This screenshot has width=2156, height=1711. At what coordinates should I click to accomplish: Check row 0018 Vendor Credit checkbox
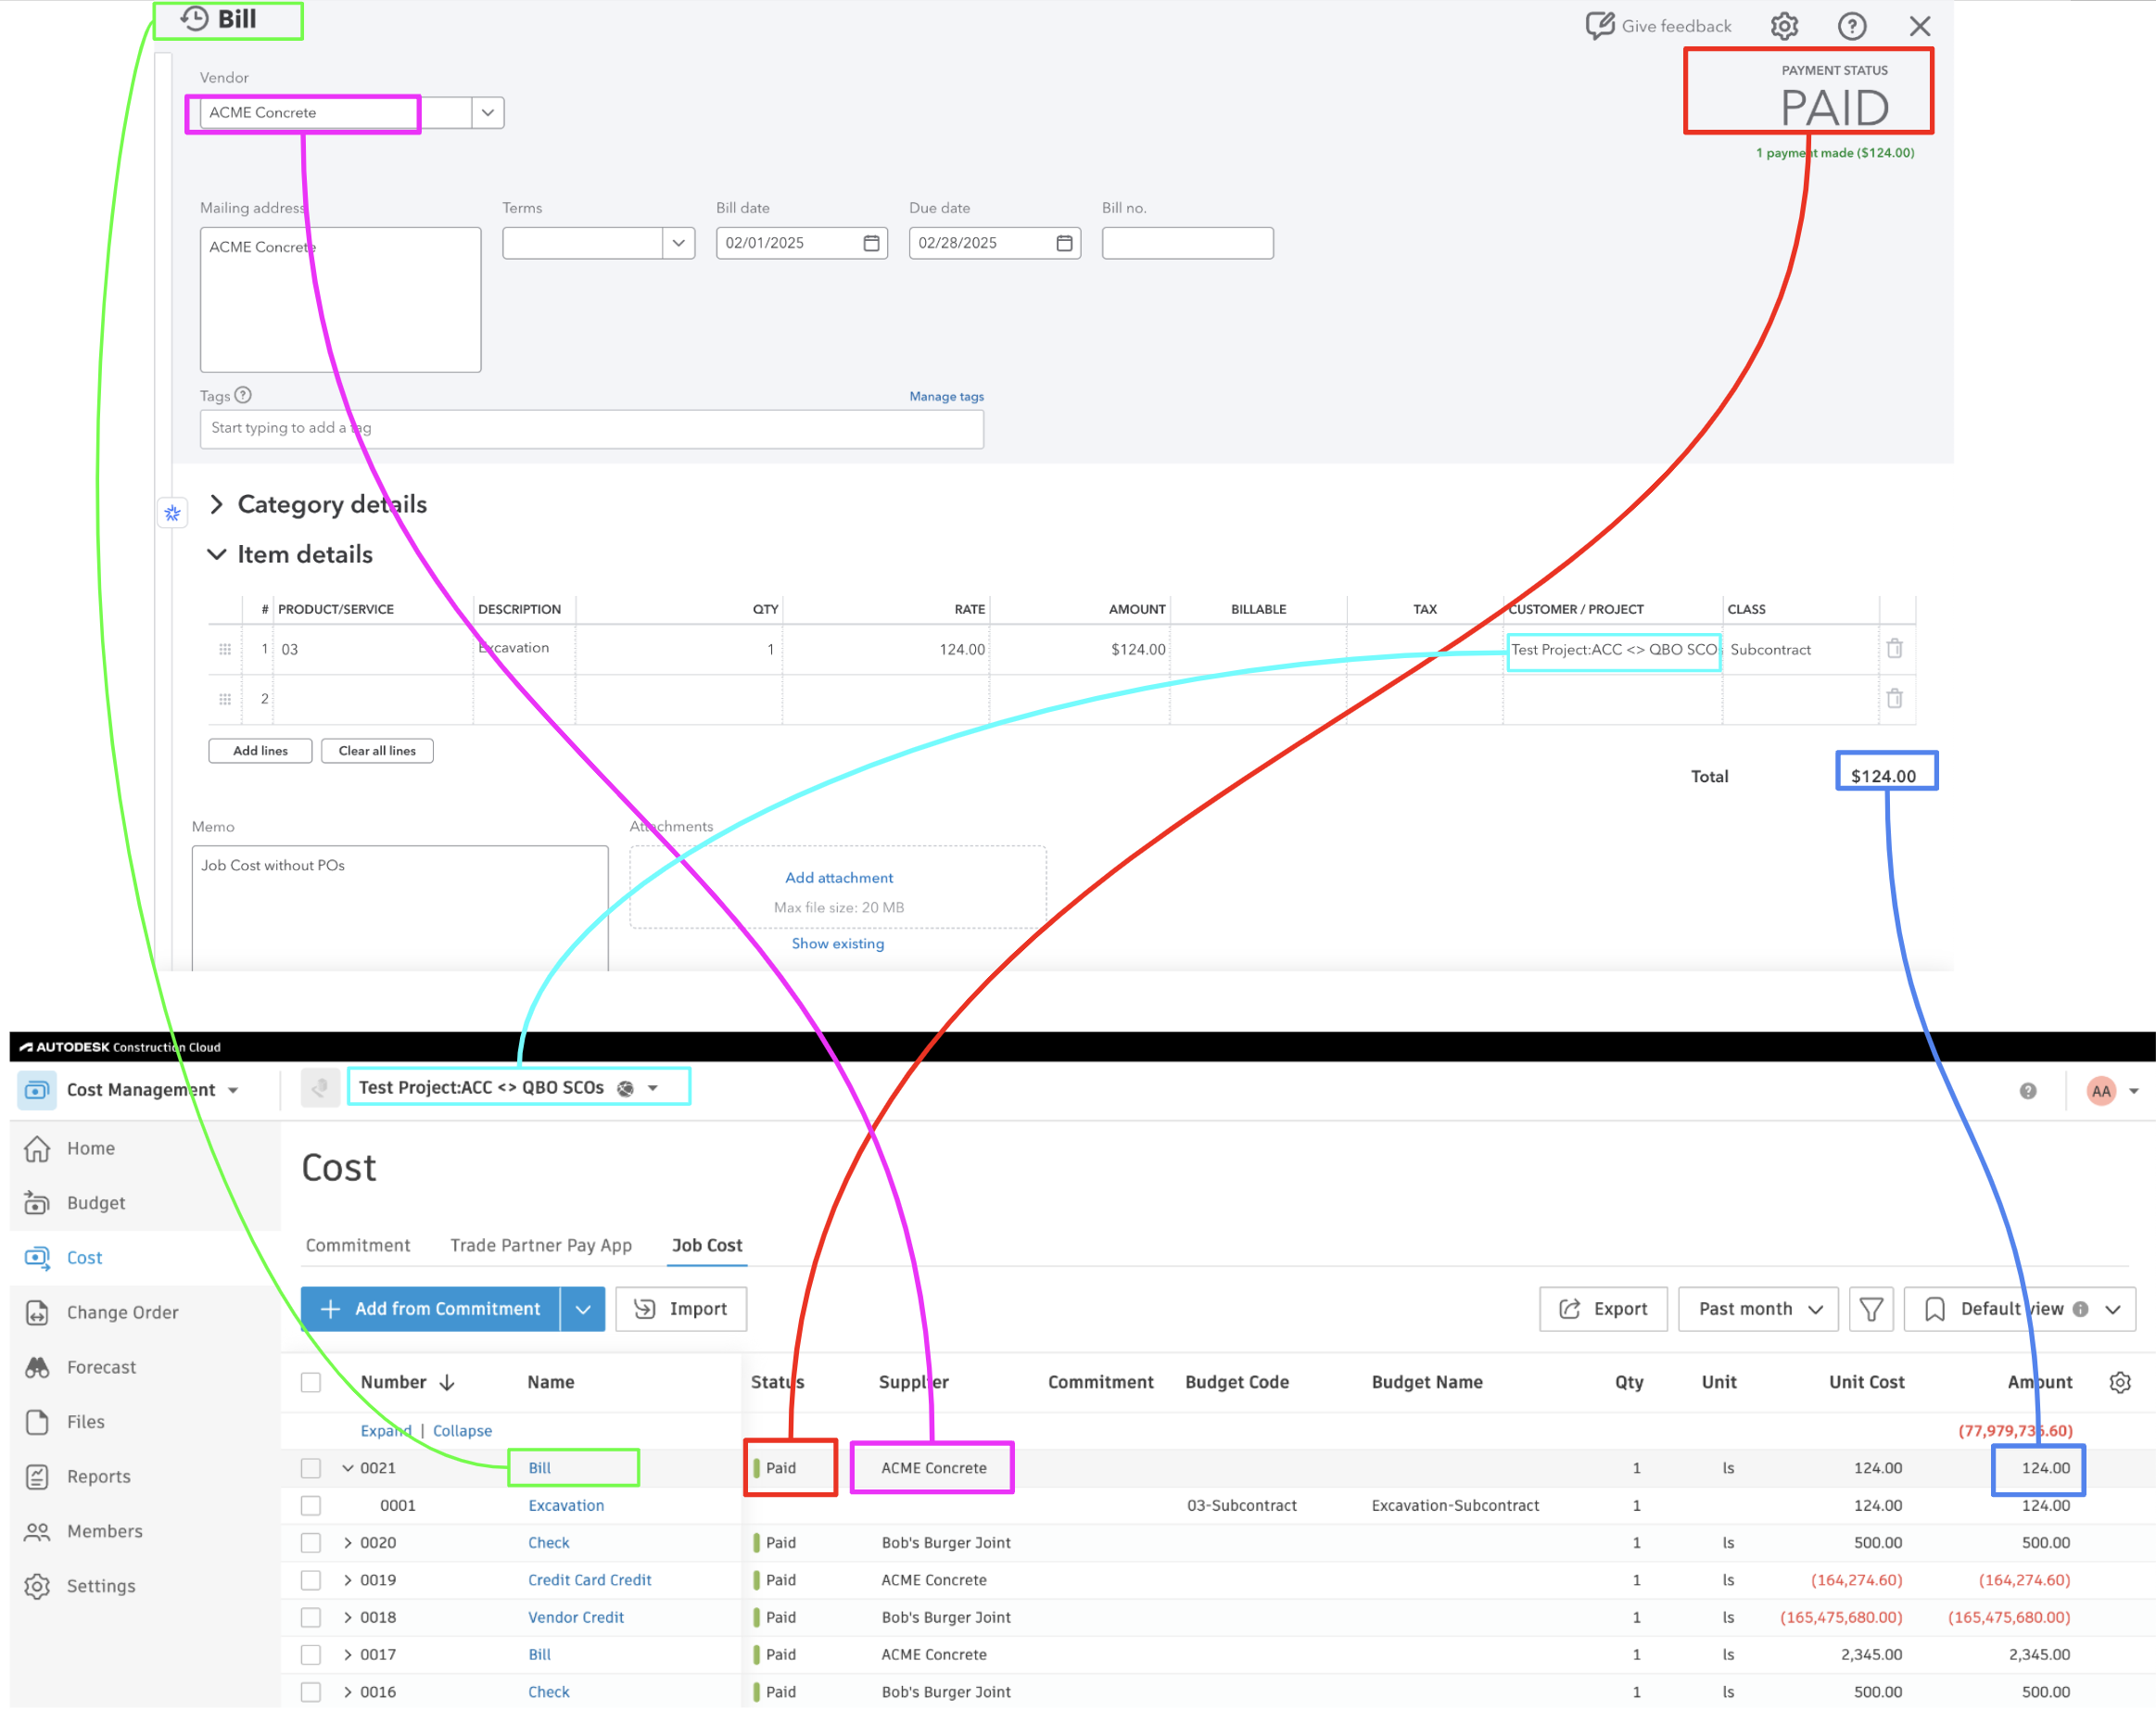[311, 1617]
